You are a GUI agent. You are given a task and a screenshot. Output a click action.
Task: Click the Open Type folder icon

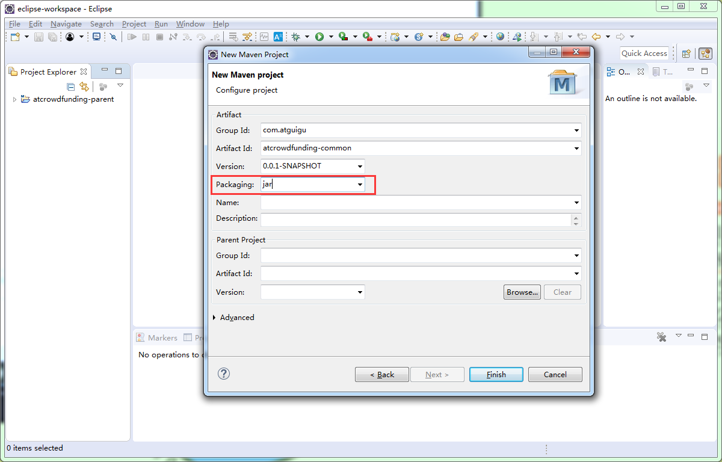pos(445,37)
